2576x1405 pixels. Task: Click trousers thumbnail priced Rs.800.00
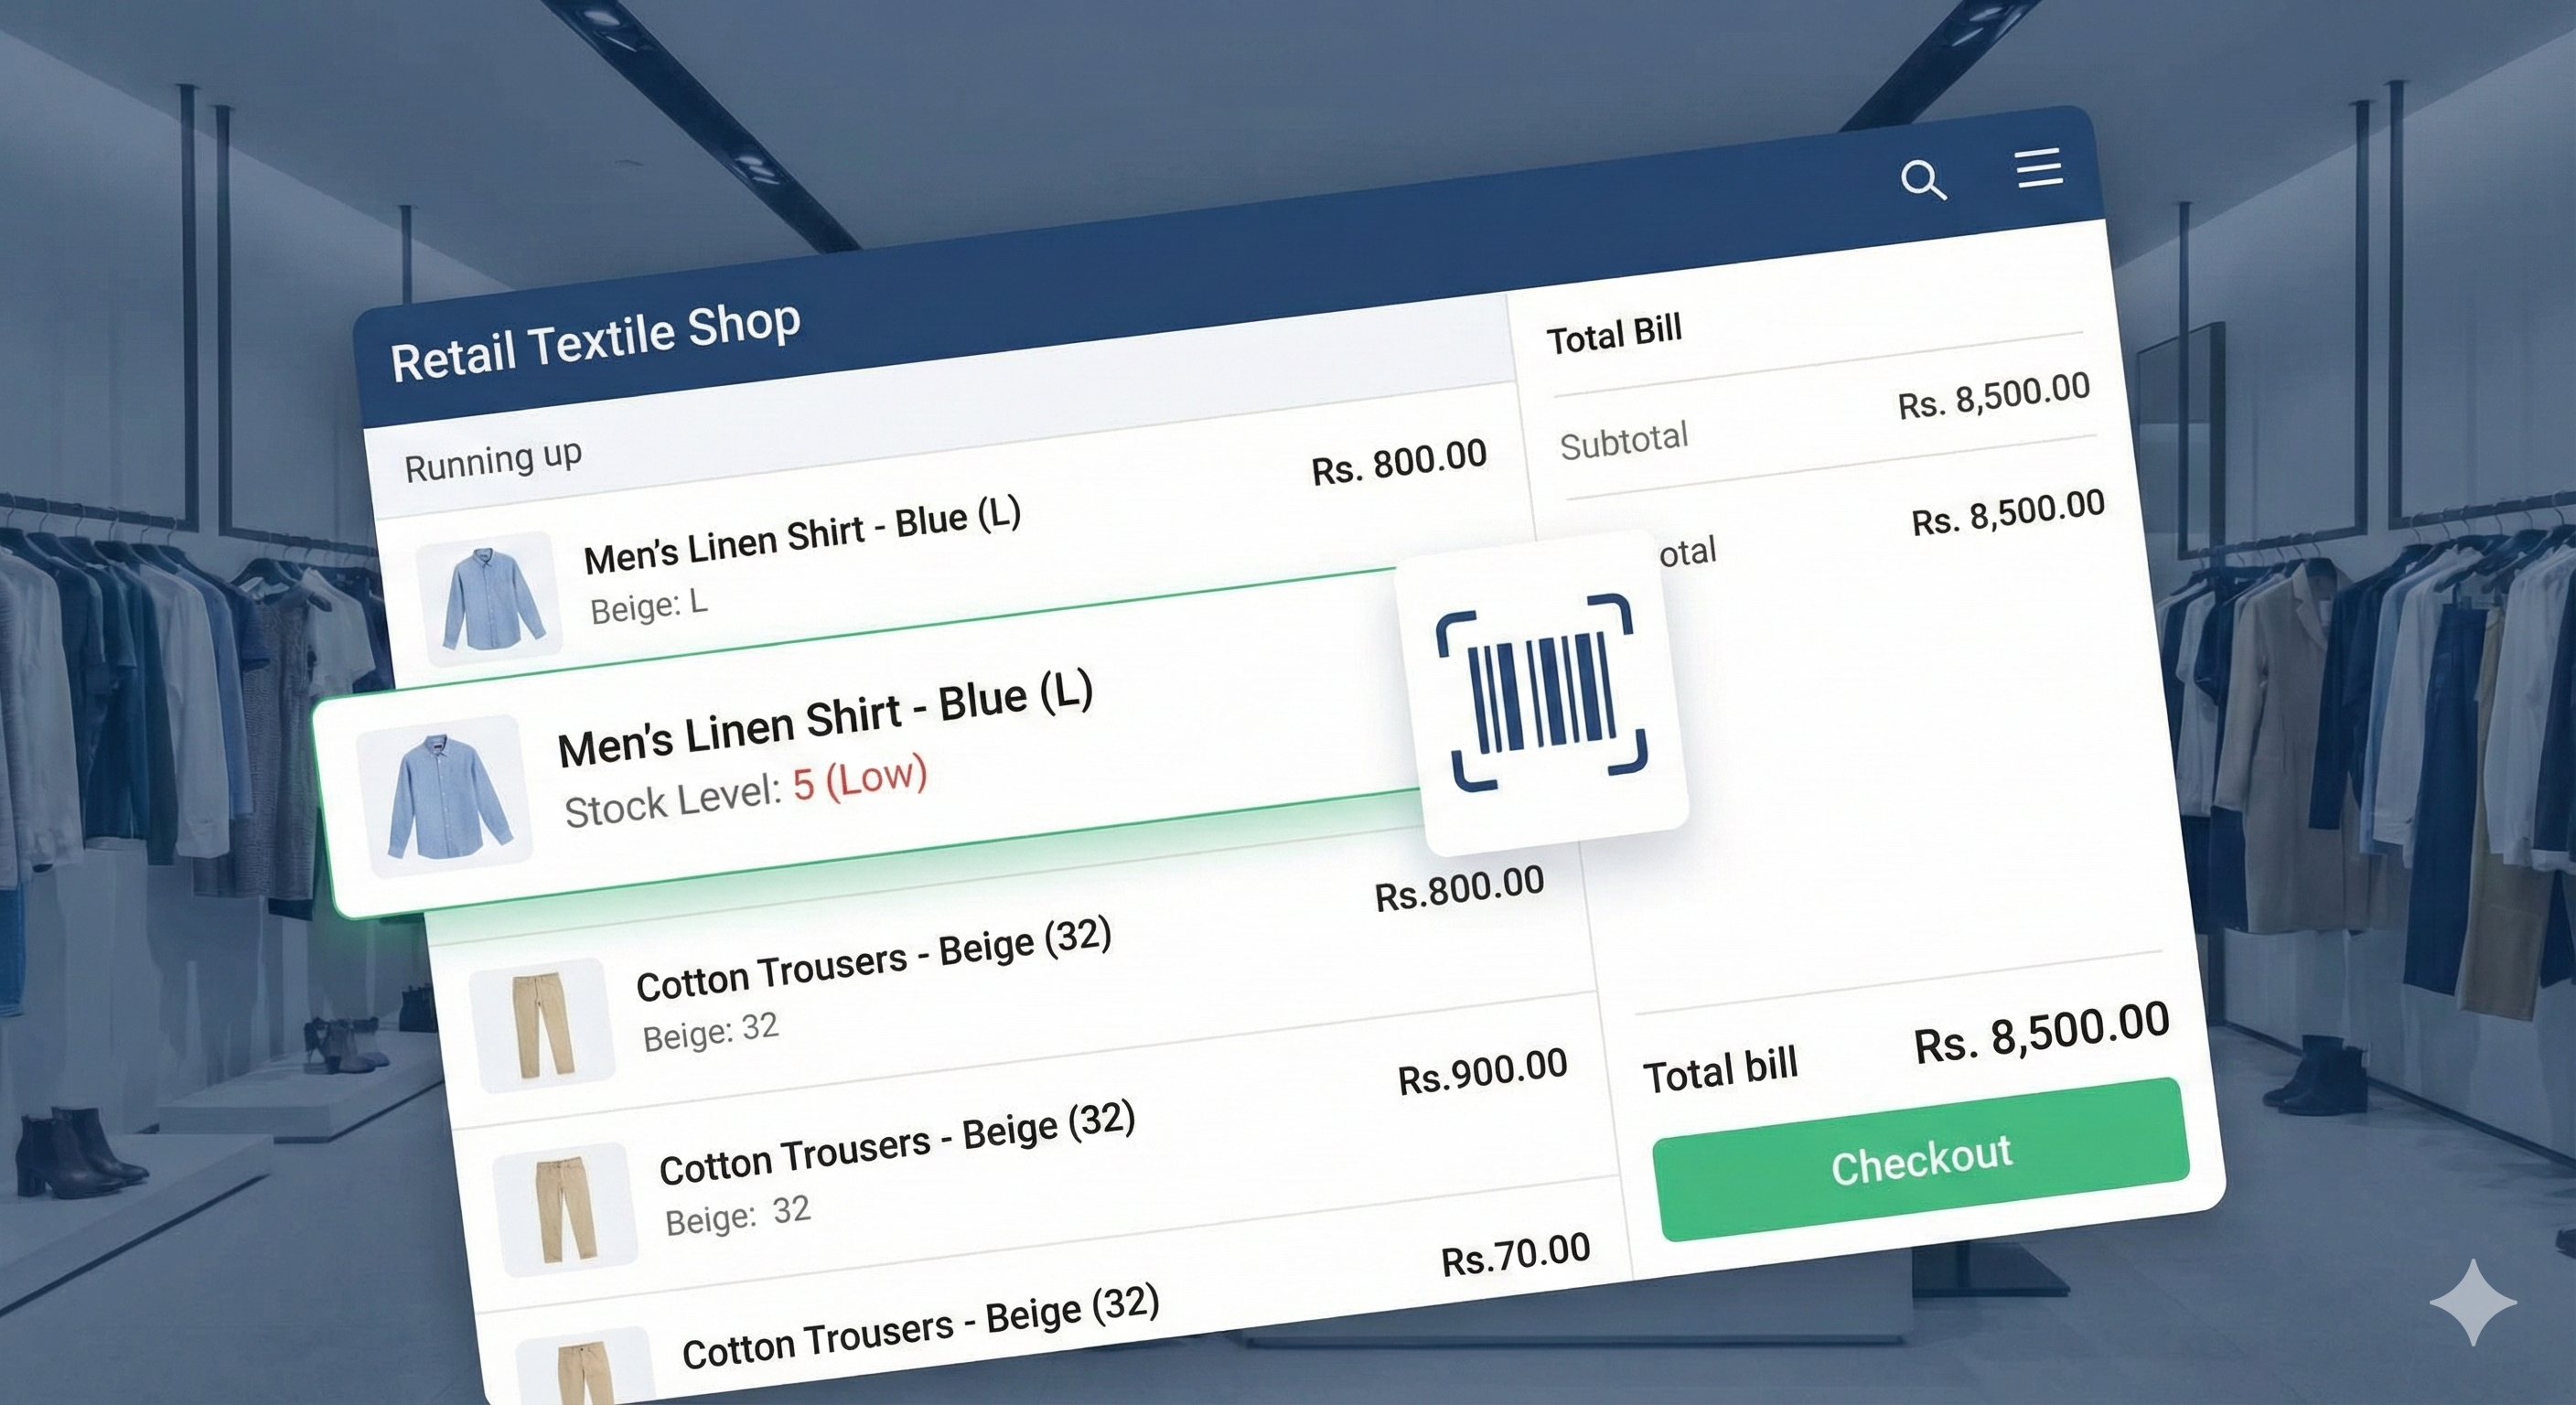click(542, 1025)
